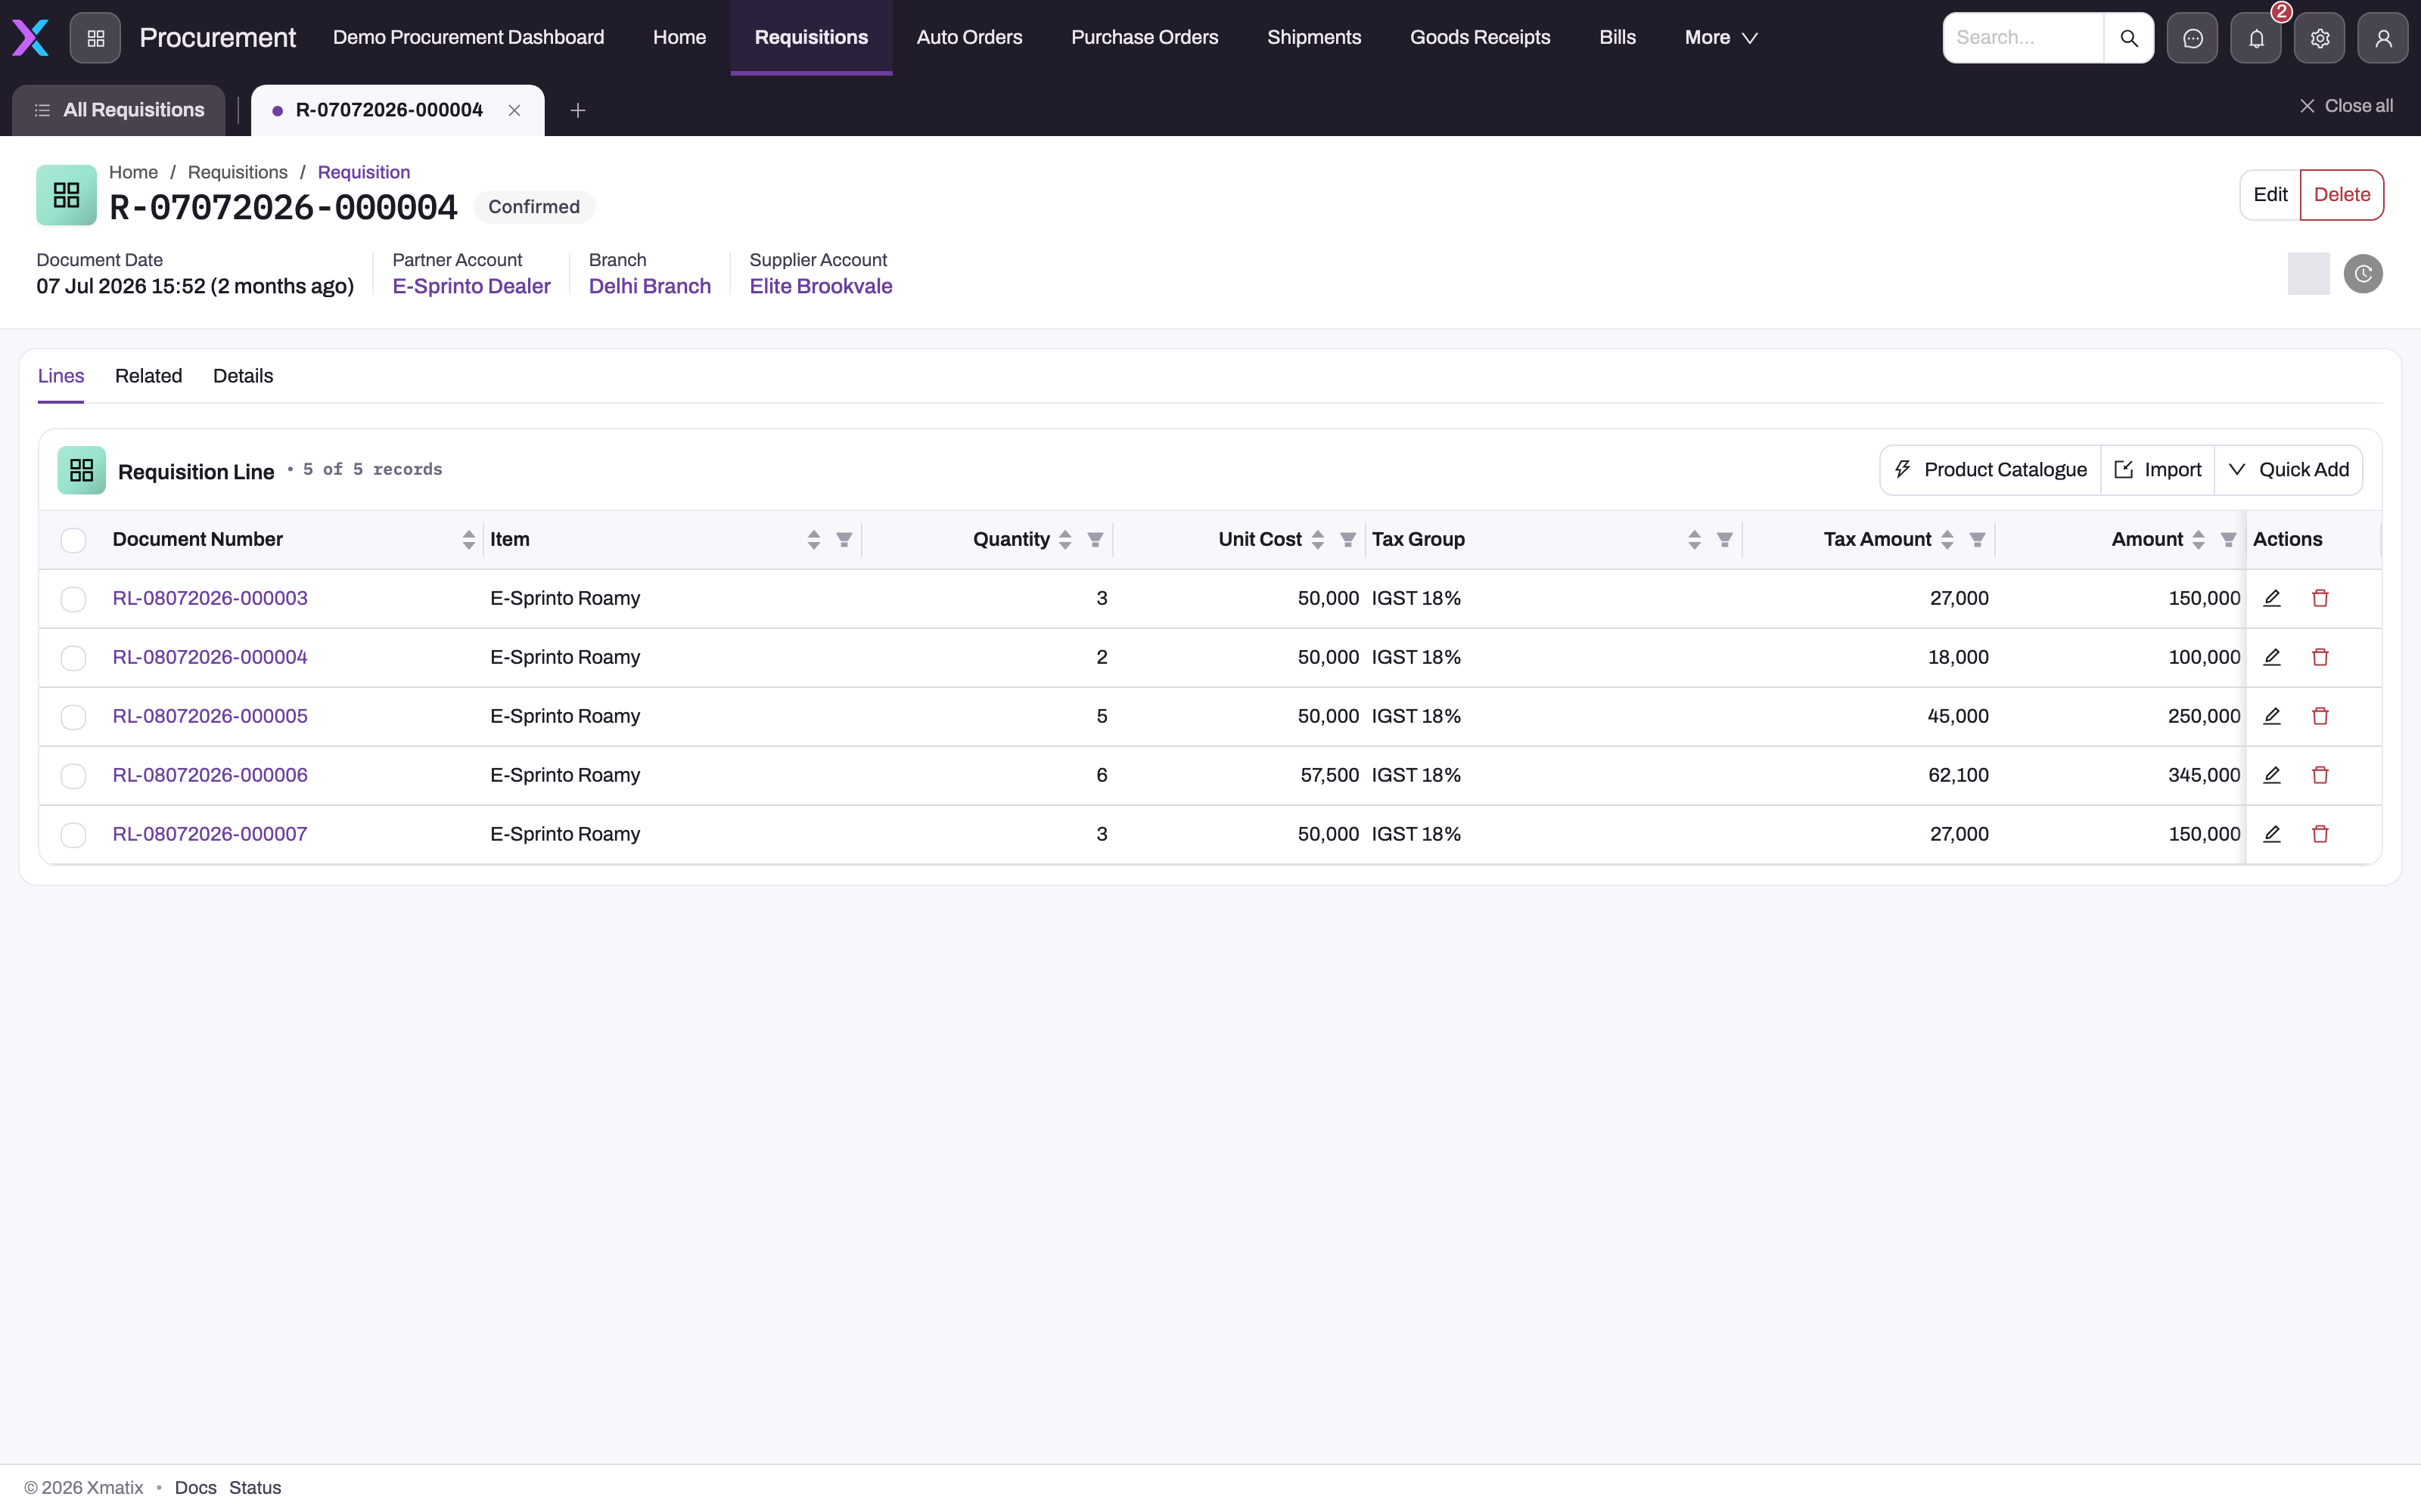Open Goods Receipts in navigation
The image size is (2421, 1512).
[x=1480, y=38]
